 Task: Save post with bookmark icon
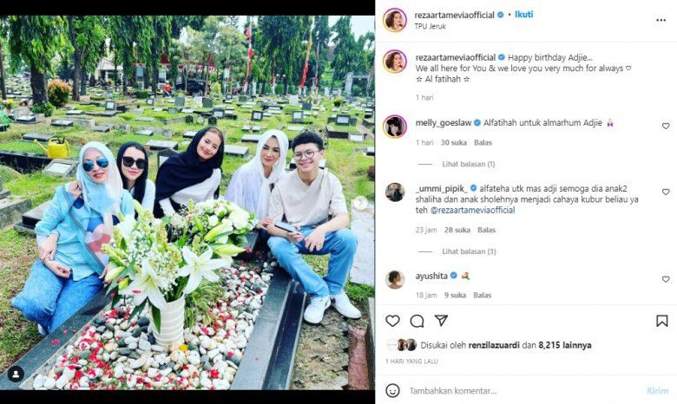[x=662, y=321]
